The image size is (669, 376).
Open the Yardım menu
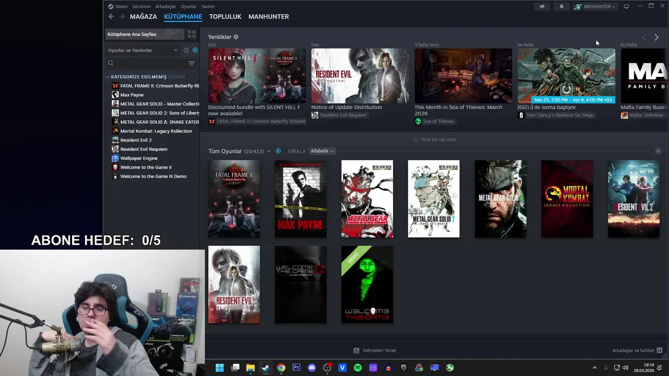click(208, 6)
